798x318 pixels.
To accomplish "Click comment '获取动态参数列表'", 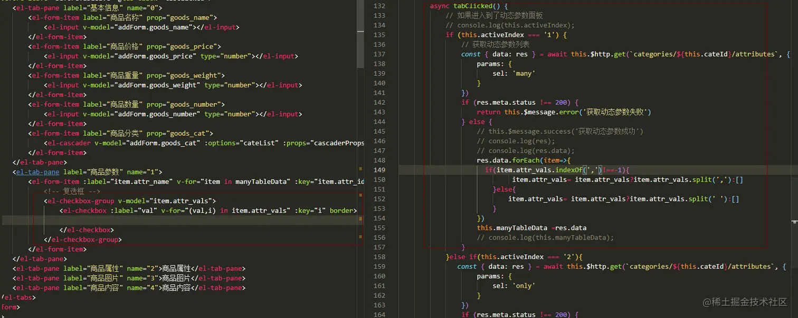I will [496, 44].
